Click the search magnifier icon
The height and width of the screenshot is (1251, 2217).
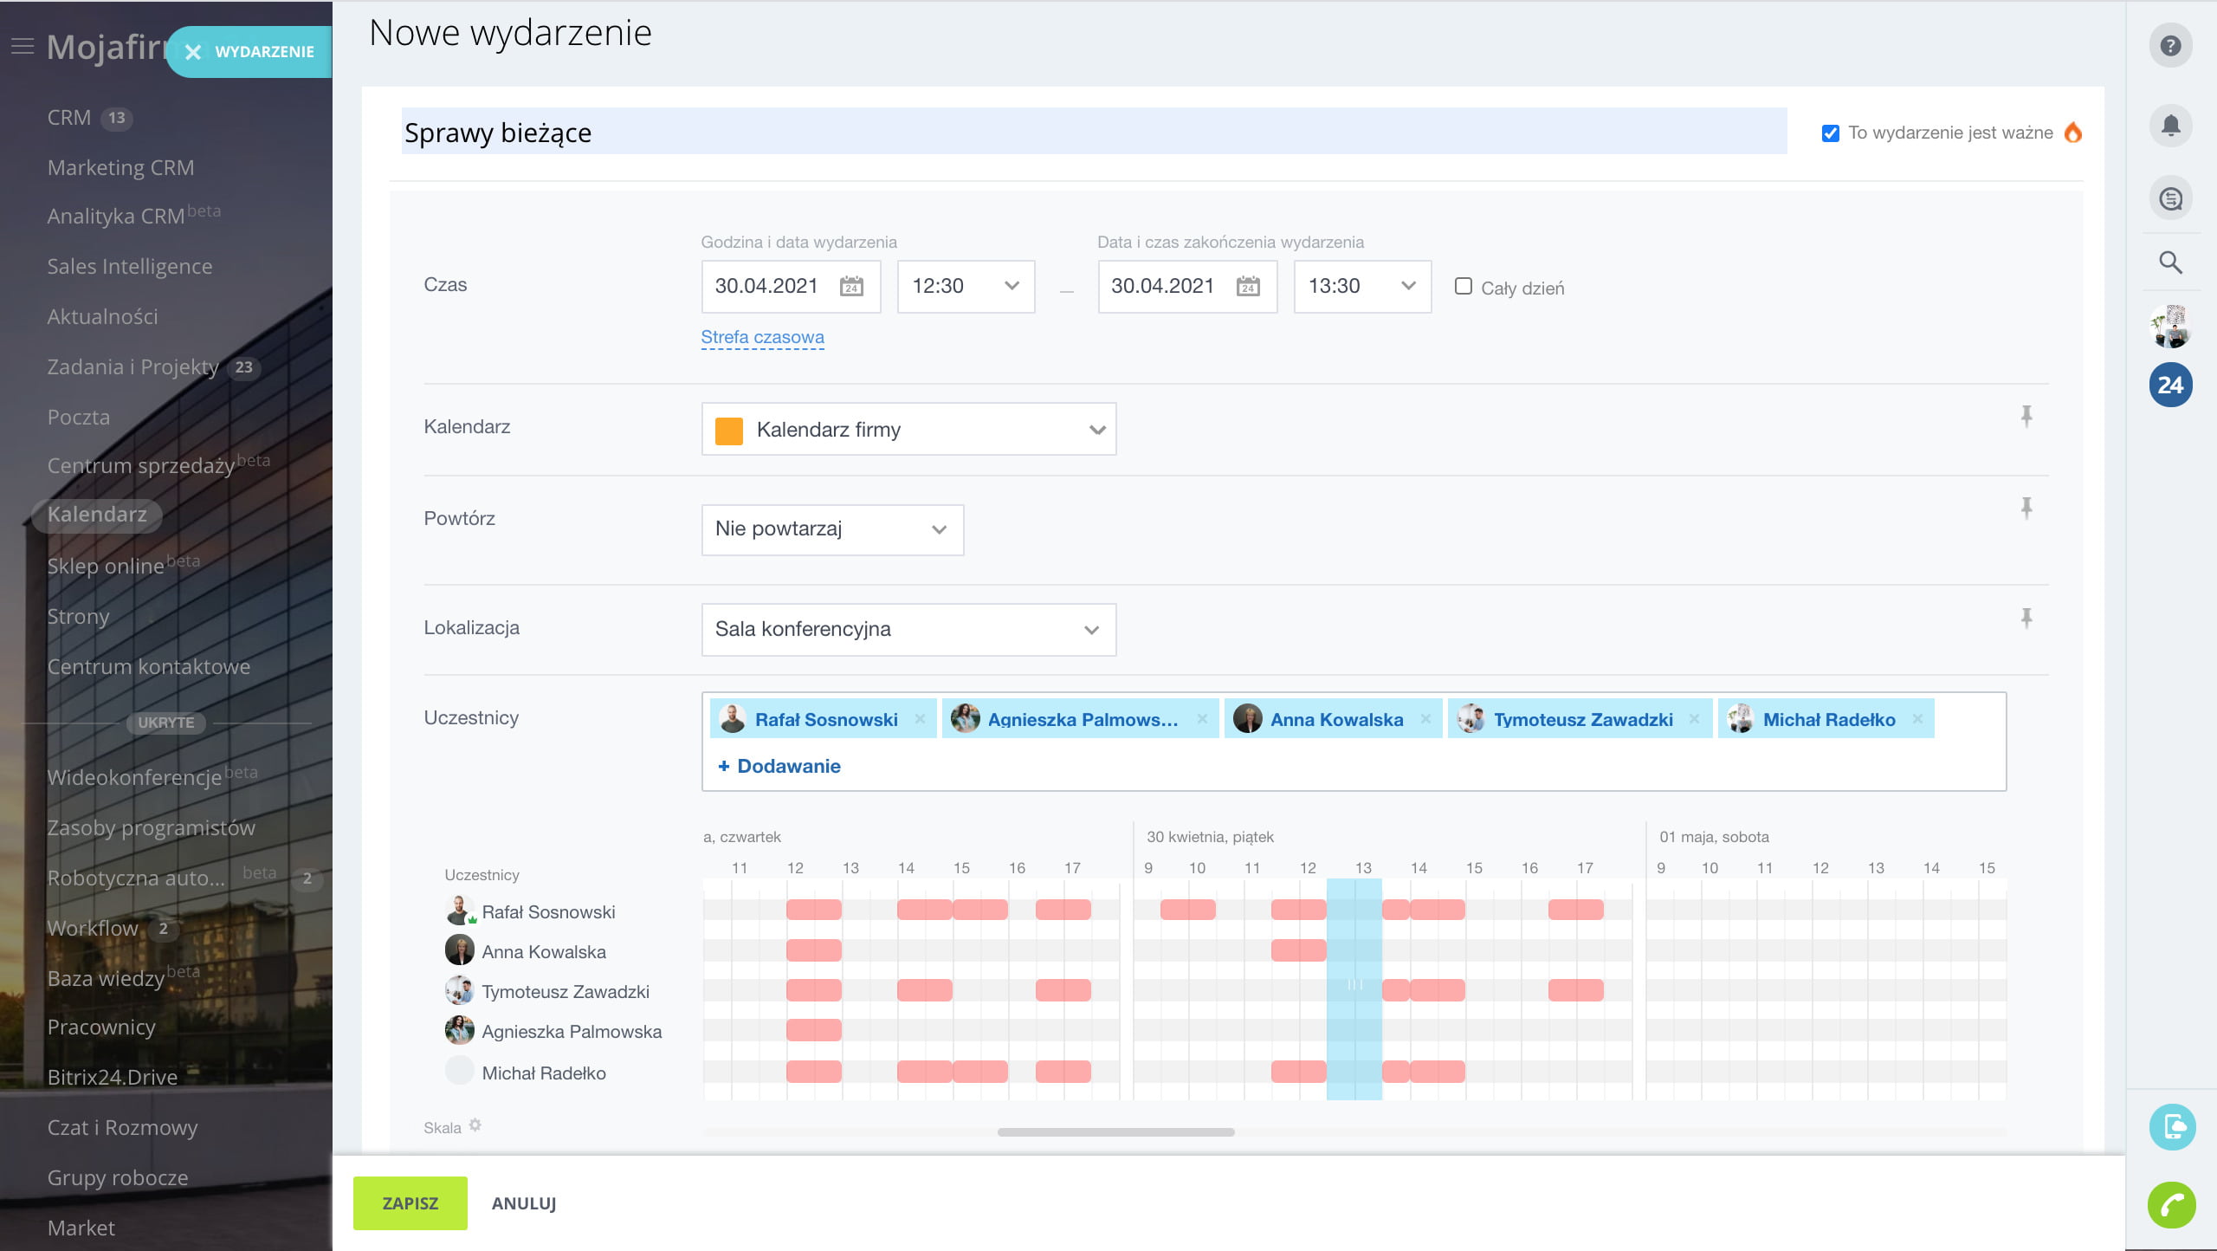click(x=2170, y=263)
